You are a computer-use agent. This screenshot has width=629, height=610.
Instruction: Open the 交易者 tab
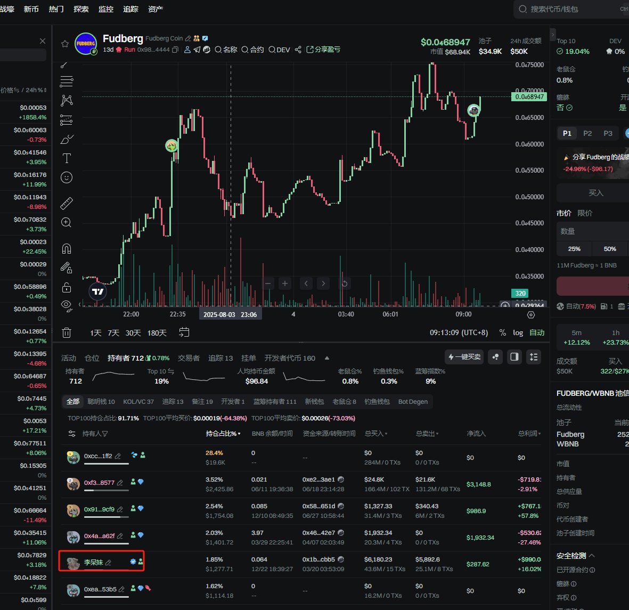189,358
